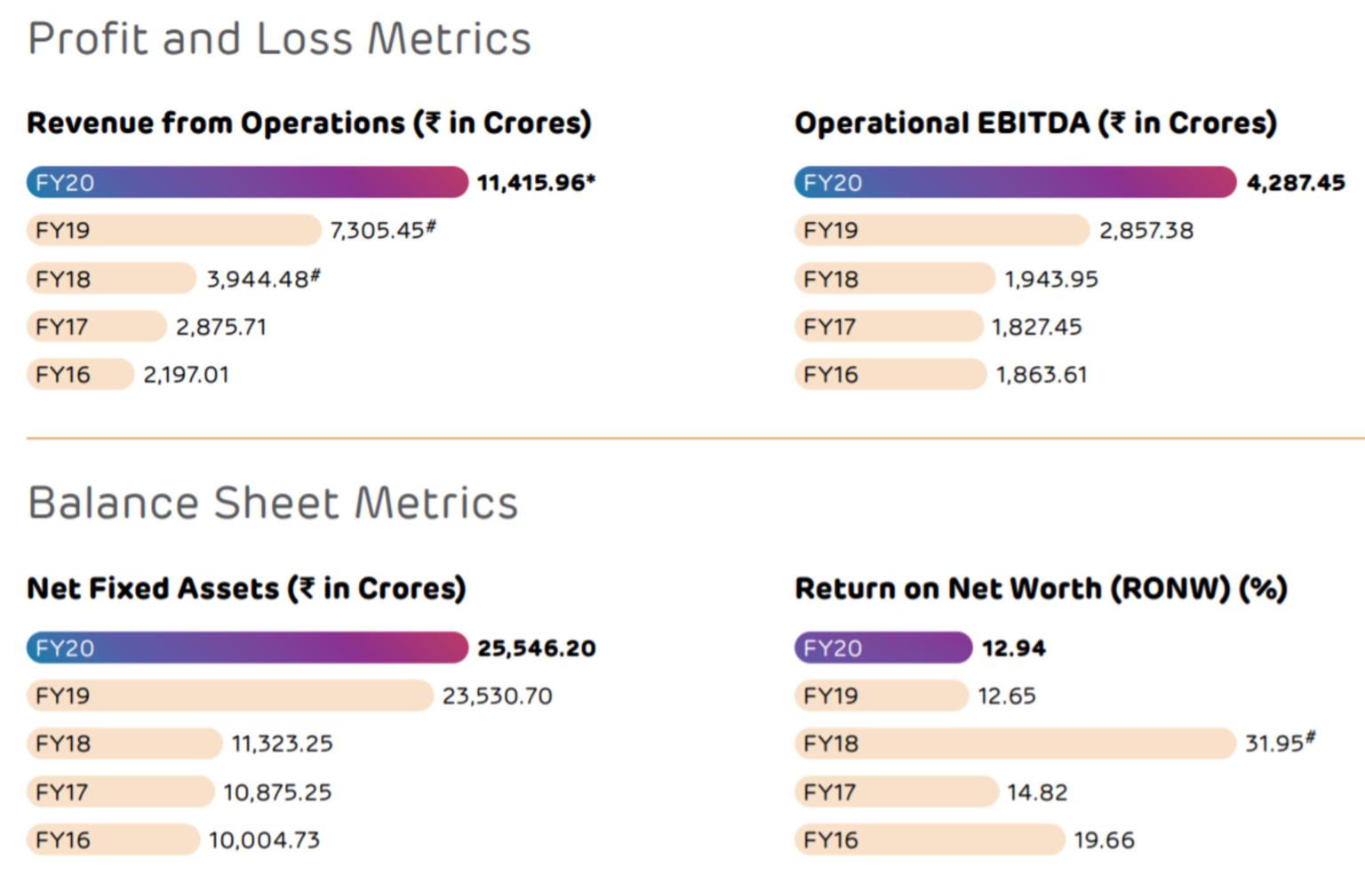
Task: Click the Profit and Loss Metrics heading
Action: coord(279,39)
